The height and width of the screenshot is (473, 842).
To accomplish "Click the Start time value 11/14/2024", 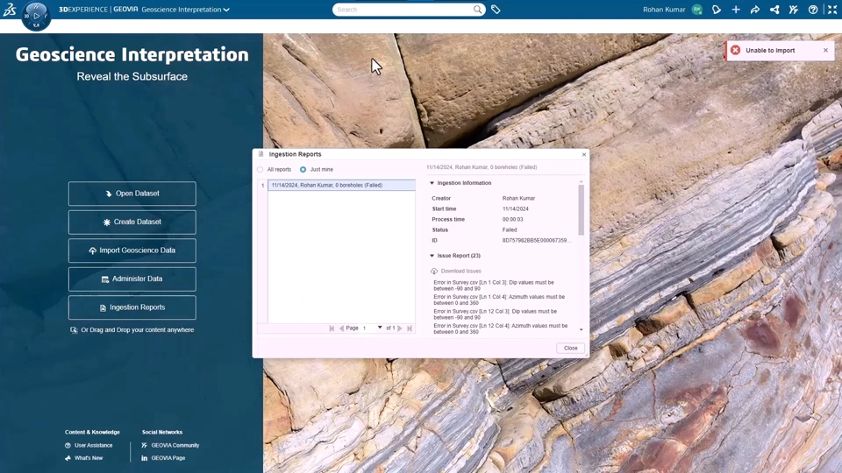I will pyautogui.click(x=516, y=208).
